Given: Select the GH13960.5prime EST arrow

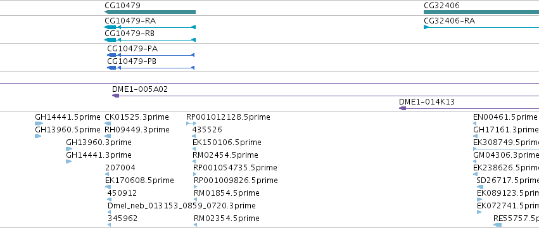Looking at the screenshot, I should click(38, 136).
